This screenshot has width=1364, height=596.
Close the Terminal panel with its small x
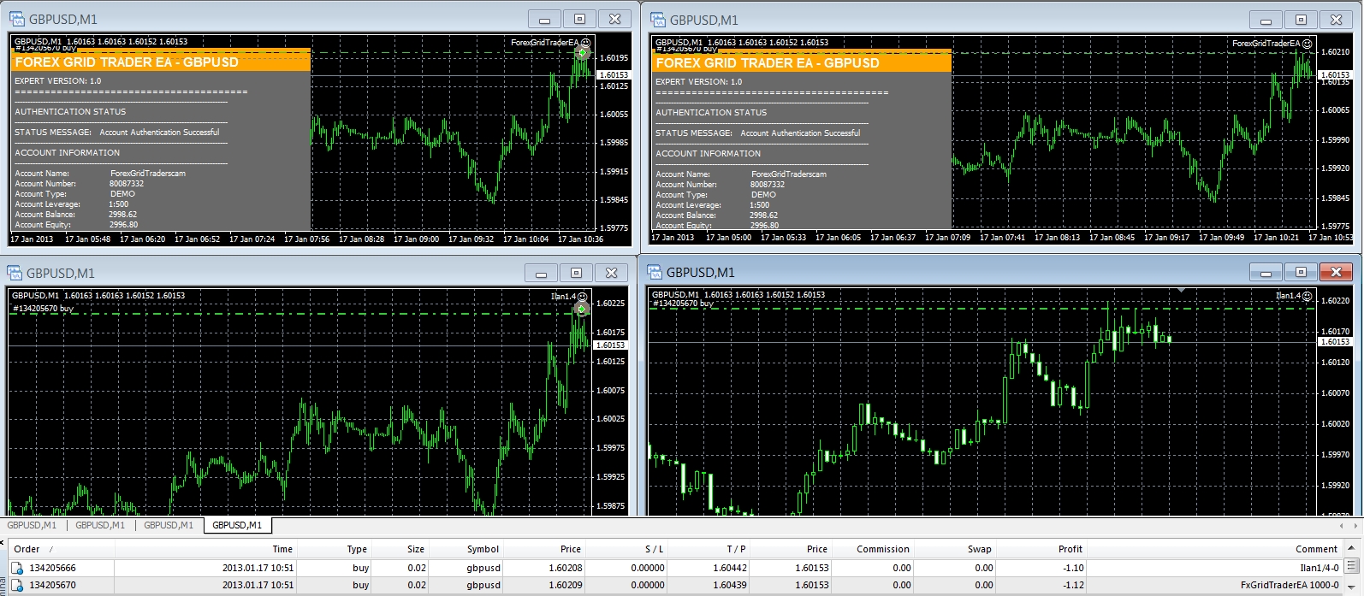tap(3, 541)
